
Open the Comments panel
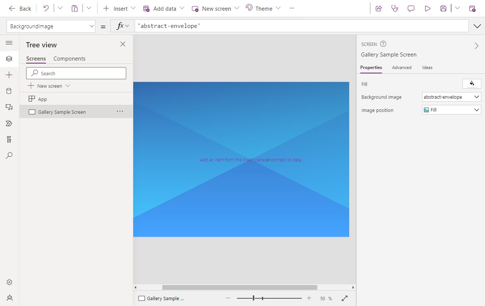[x=411, y=8]
